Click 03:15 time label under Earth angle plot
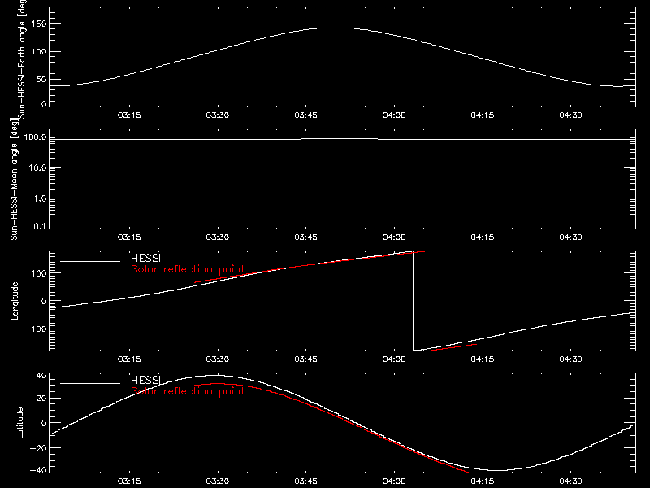The height and width of the screenshot is (488, 650). [x=129, y=115]
